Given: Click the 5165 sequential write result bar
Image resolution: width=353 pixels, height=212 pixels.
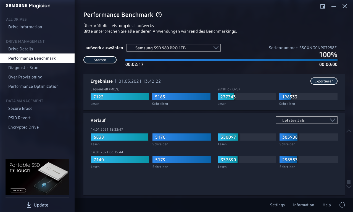Looking at the screenshot, I should [x=181, y=97].
